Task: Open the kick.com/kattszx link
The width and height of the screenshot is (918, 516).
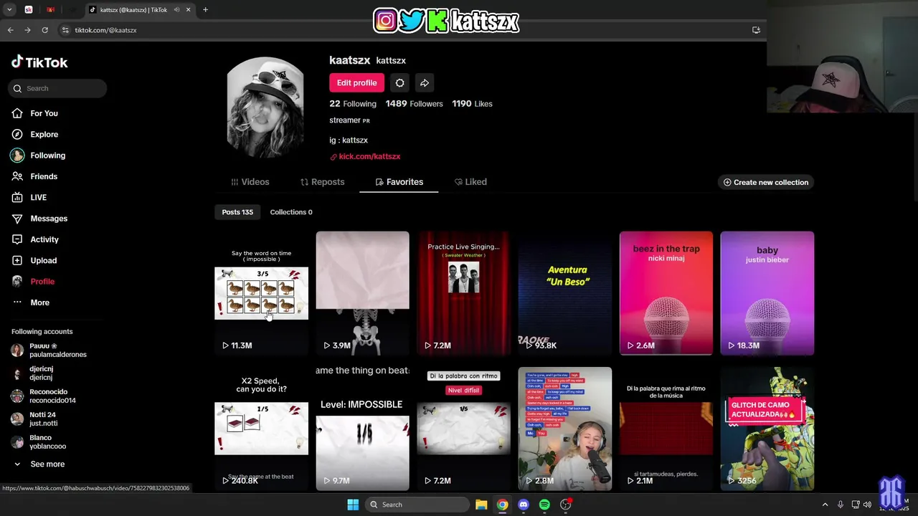Action: [x=369, y=156]
